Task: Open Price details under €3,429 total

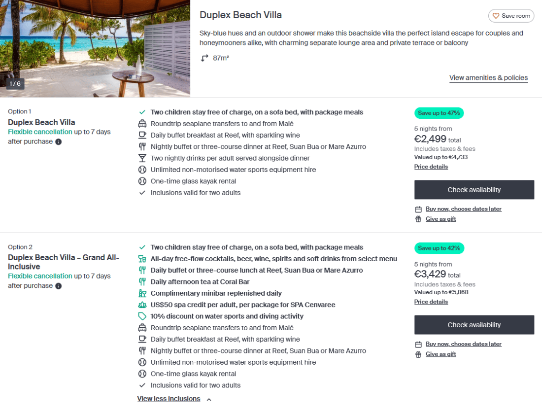Action: 431,302
